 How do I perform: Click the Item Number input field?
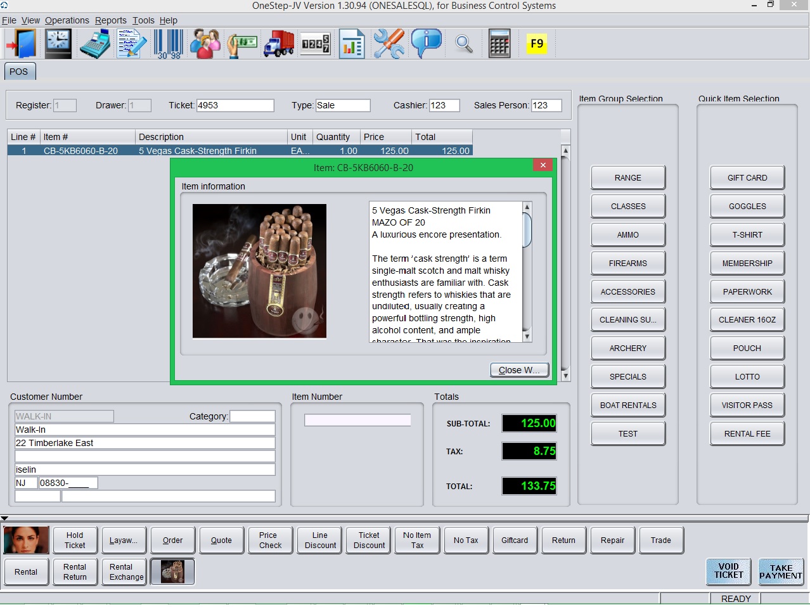(357, 420)
